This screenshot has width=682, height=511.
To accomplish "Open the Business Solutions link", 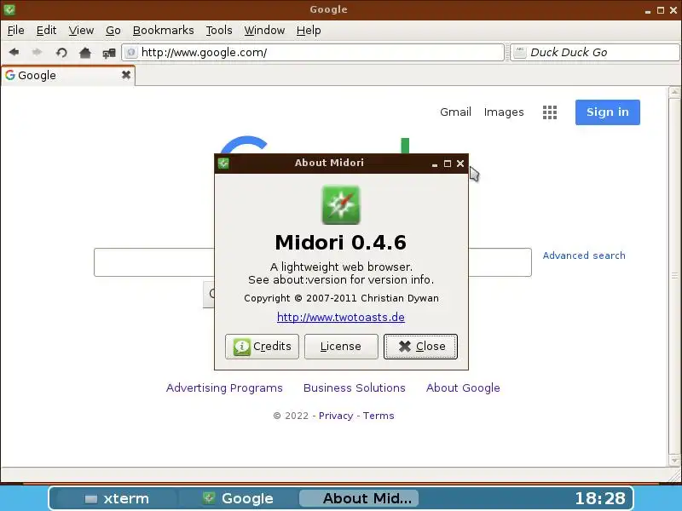I will coord(355,388).
